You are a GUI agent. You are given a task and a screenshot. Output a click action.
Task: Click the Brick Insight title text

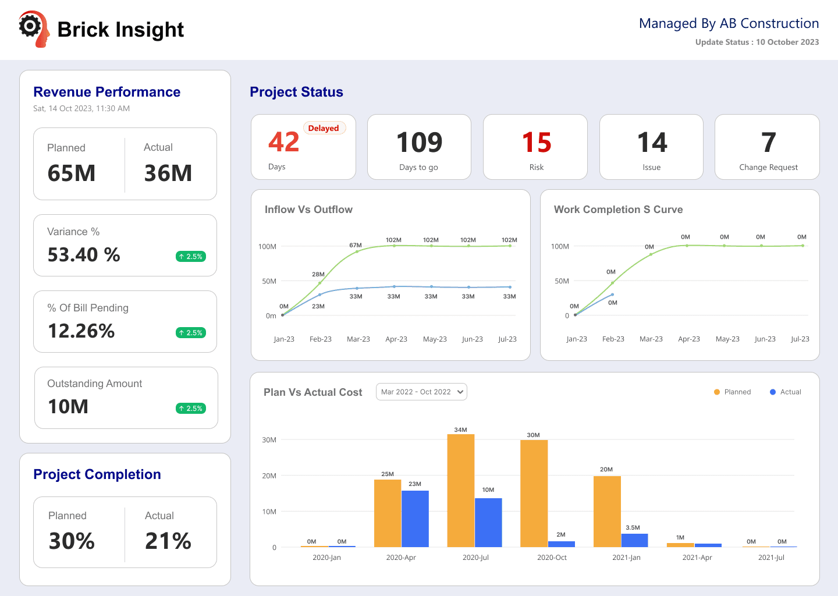pyautogui.click(x=120, y=30)
